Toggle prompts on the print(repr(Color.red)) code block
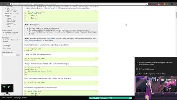The width and height of the screenshot is (177, 100). (x=97, y=58)
